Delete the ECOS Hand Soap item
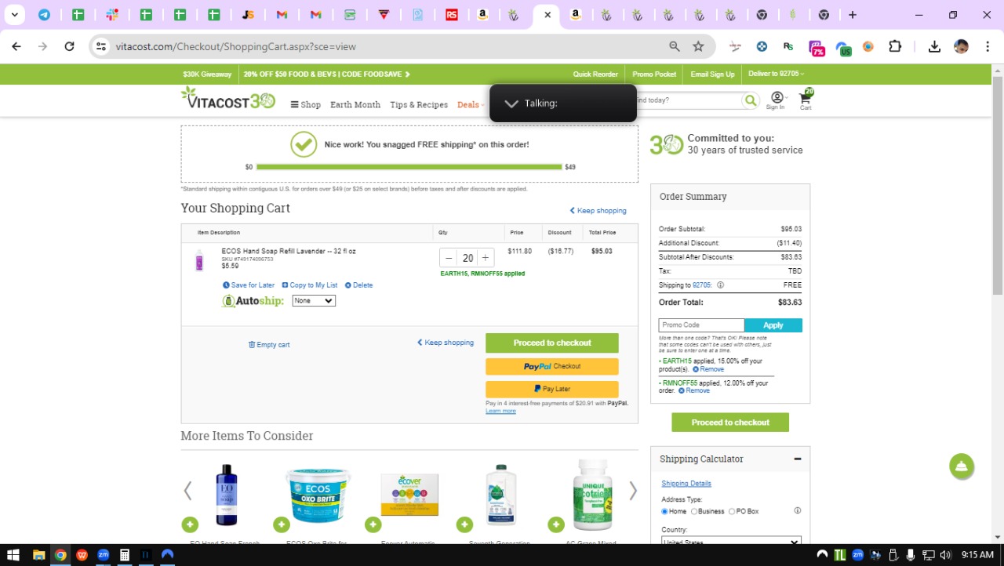The height and width of the screenshot is (566, 1004). [x=358, y=285]
